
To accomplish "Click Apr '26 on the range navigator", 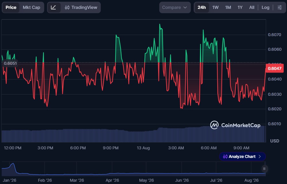I will [x=113, y=180].
